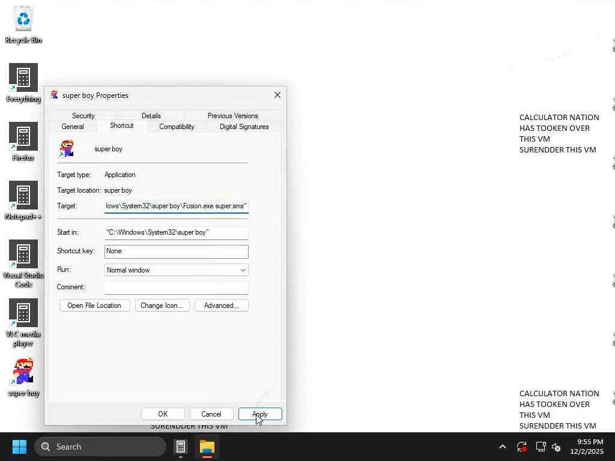Viewport: 615px width, 461px height.
Task: Show hidden system tray icons
Action: tap(503, 447)
